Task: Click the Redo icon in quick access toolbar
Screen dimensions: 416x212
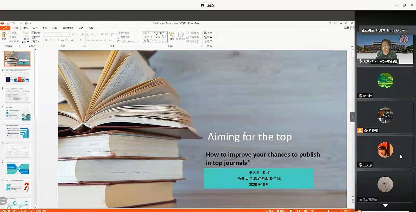Action: click(x=21, y=23)
